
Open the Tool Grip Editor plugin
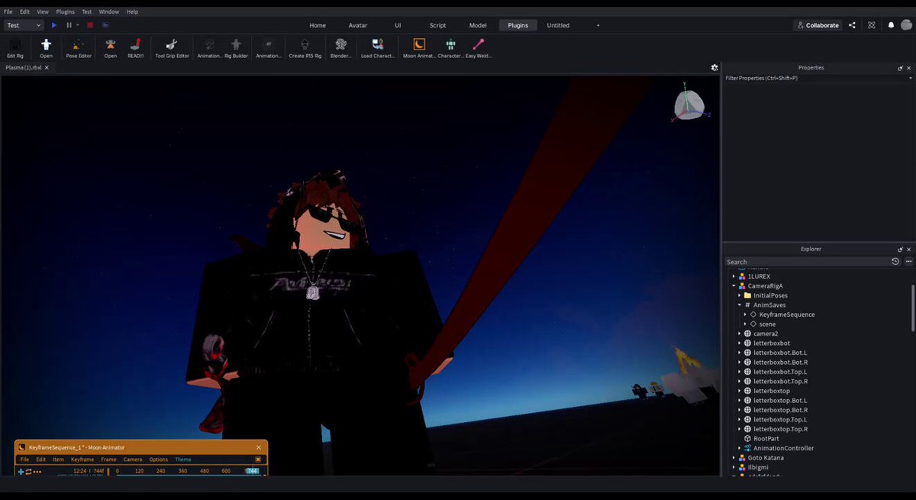click(x=172, y=47)
